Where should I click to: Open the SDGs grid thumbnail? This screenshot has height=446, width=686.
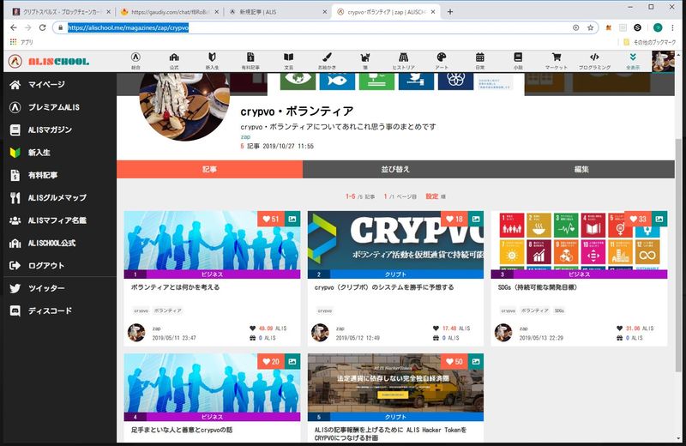[580, 241]
